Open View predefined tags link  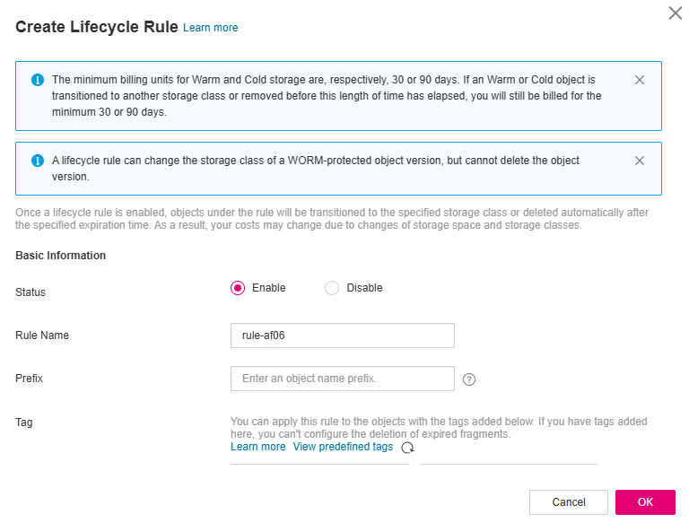coord(343,447)
